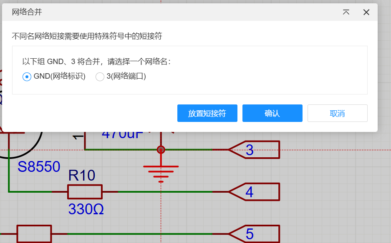Close the 网络合并 dialog

click(366, 12)
